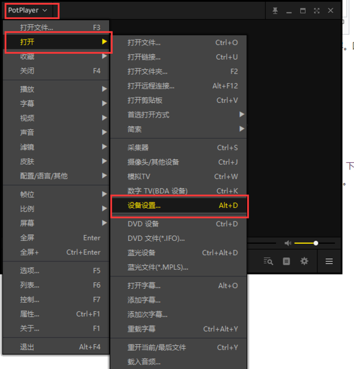Open the control panel gear icon
Screen dimensions: 354x369
304,261
